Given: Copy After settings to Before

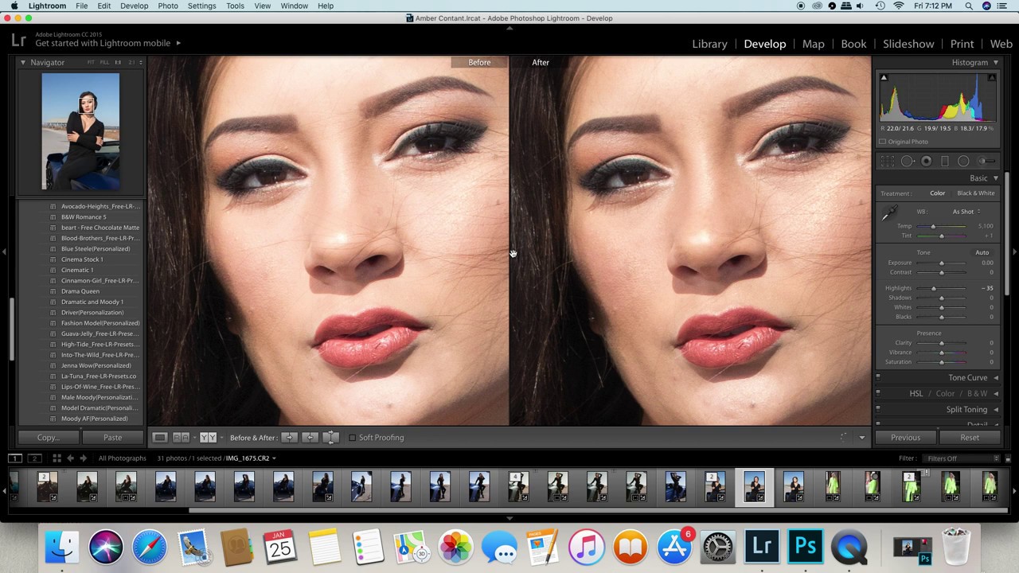Looking at the screenshot, I should pyautogui.click(x=310, y=438).
